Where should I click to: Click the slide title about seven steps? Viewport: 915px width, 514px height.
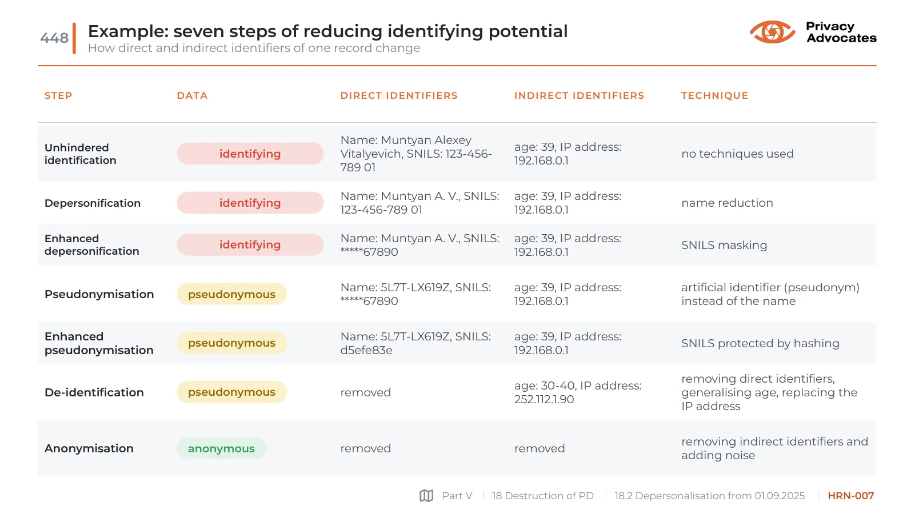(x=327, y=31)
